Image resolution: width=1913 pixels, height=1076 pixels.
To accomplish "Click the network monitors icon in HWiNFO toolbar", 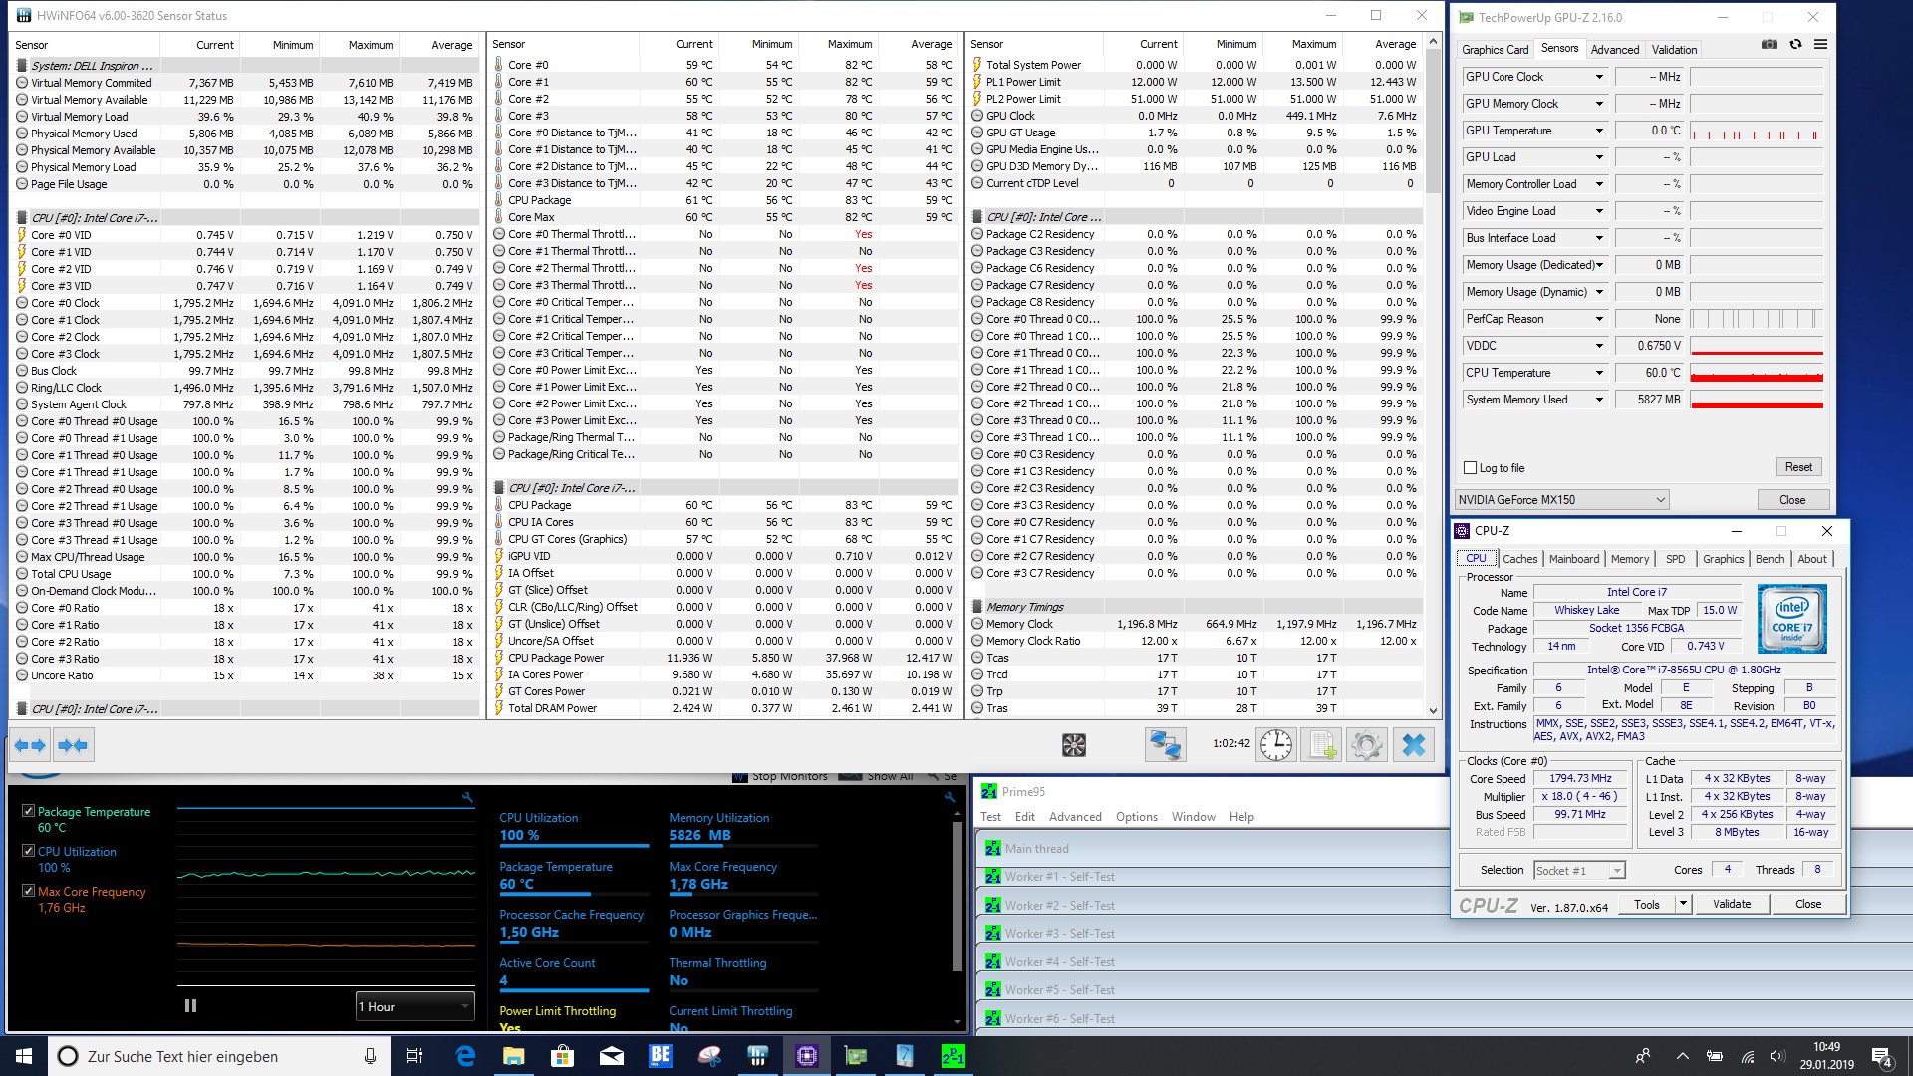I will click(x=1165, y=745).
